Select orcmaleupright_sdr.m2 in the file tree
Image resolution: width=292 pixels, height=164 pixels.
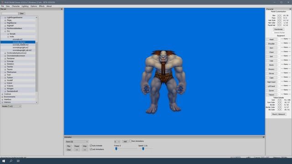click(22, 50)
